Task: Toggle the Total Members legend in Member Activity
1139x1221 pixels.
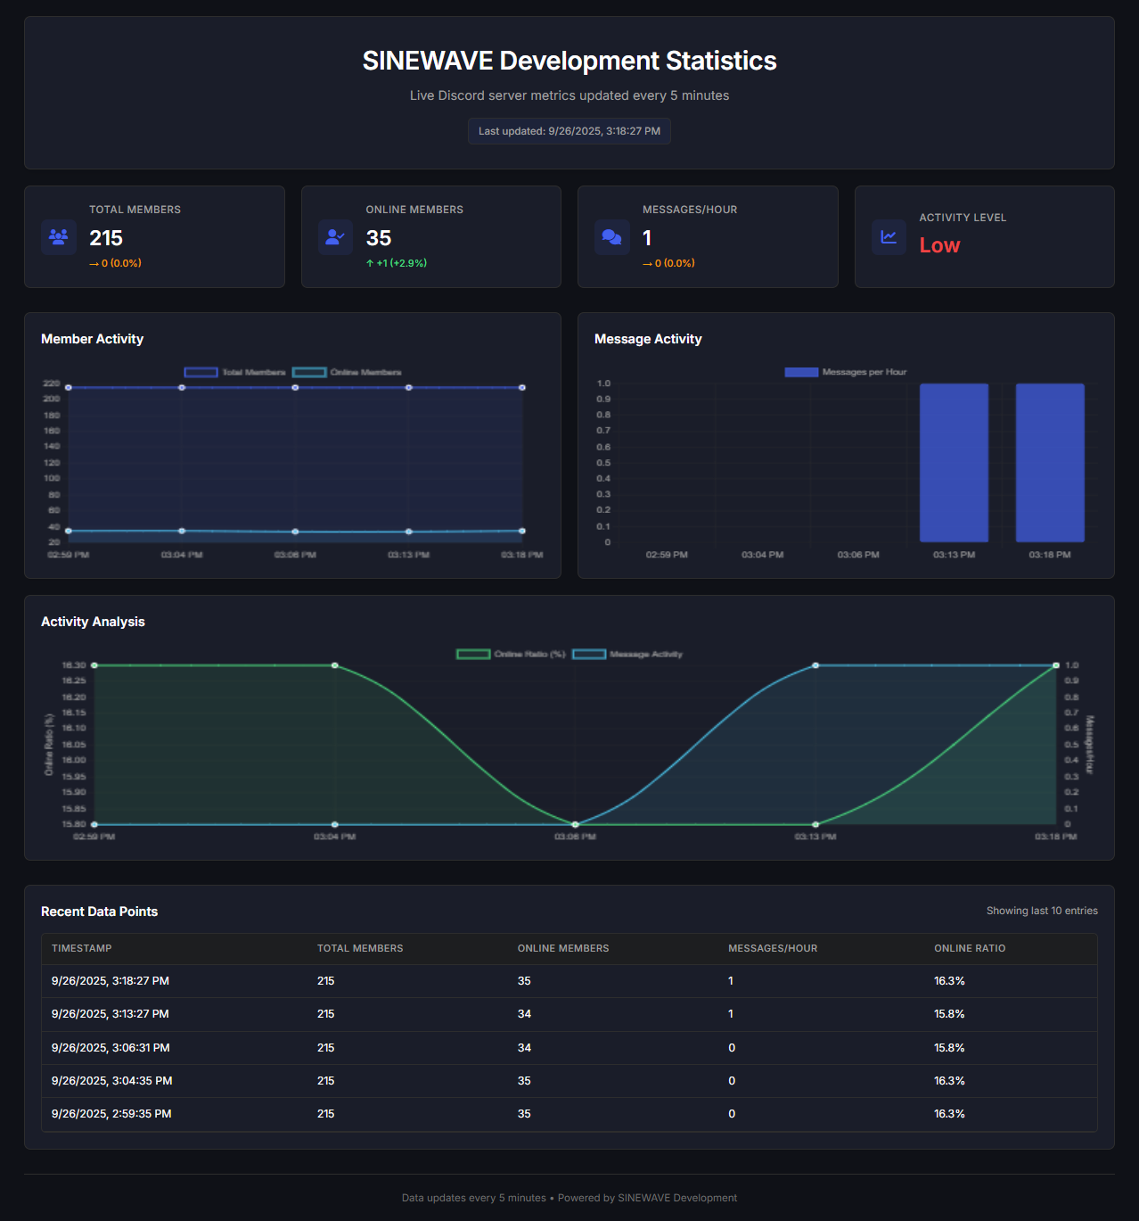Action: click(x=234, y=372)
